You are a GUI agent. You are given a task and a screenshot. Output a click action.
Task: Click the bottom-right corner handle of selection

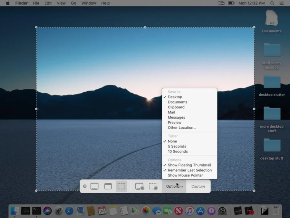point(254,191)
